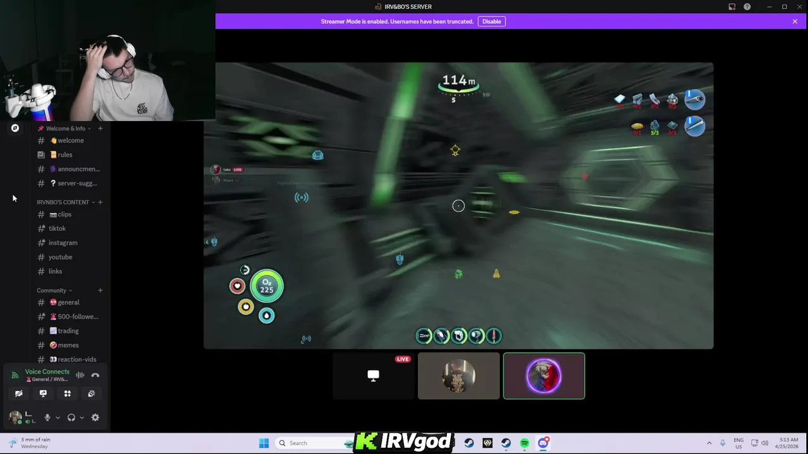808x454 pixels.
Task: Open Discord User Settings gear
Action: (x=95, y=417)
